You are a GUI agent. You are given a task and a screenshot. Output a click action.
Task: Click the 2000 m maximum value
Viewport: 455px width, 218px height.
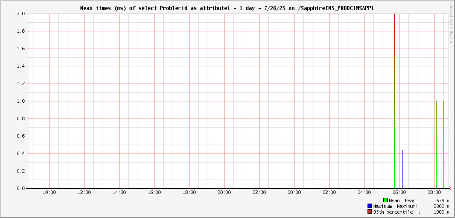(442, 206)
